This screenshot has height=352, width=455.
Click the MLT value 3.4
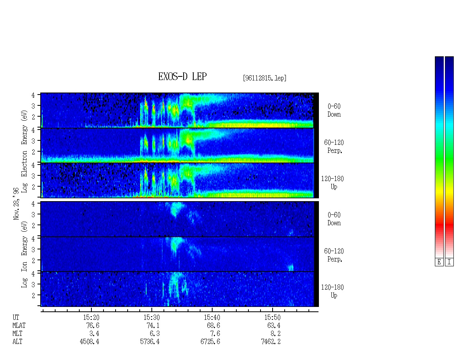point(94,334)
